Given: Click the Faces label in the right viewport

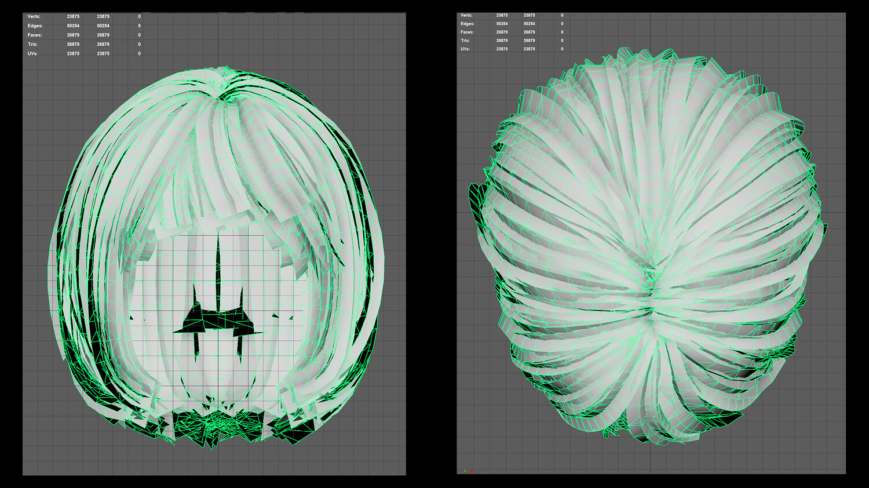Looking at the screenshot, I should click(x=467, y=32).
